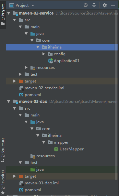Select the maven-02-service.iml file
This screenshot has height=196, width=119.
point(44,88)
